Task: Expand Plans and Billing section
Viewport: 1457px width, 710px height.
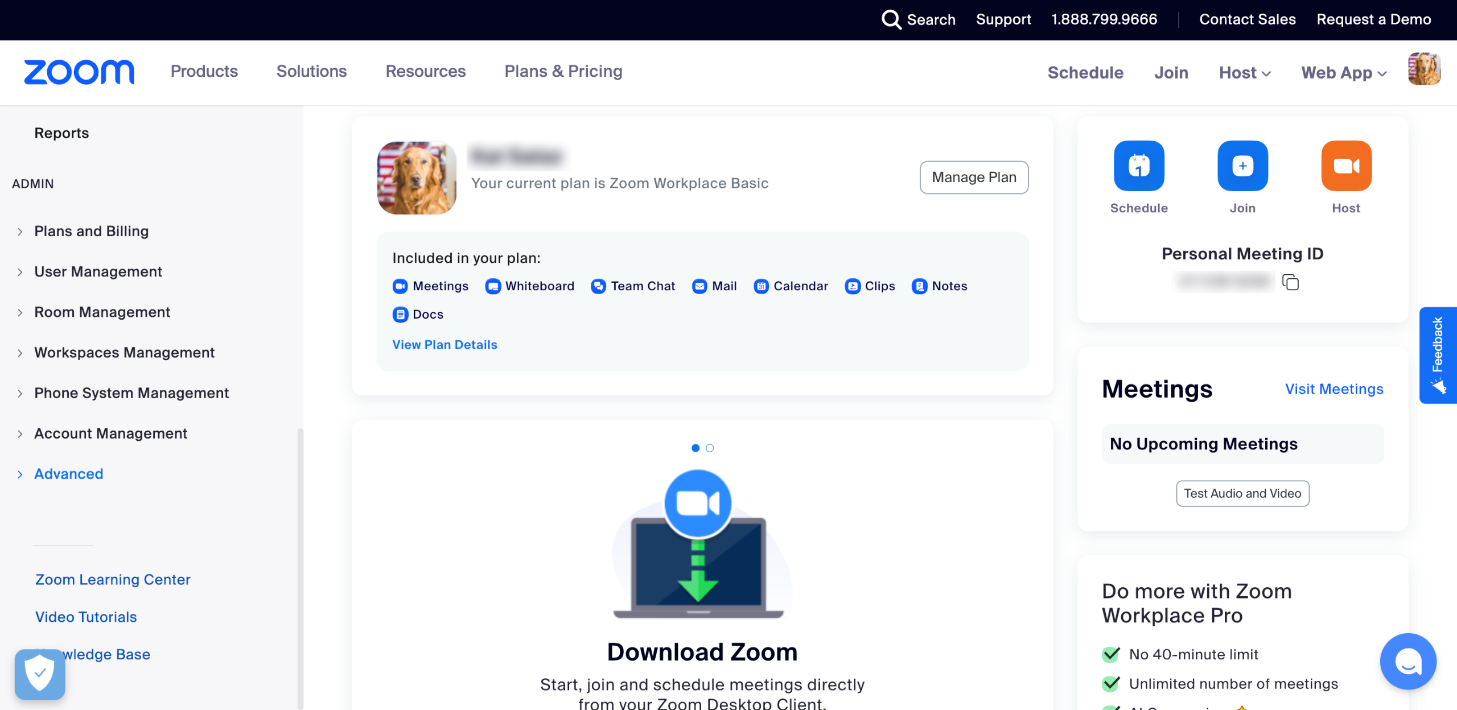Action: [x=91, y=231]
